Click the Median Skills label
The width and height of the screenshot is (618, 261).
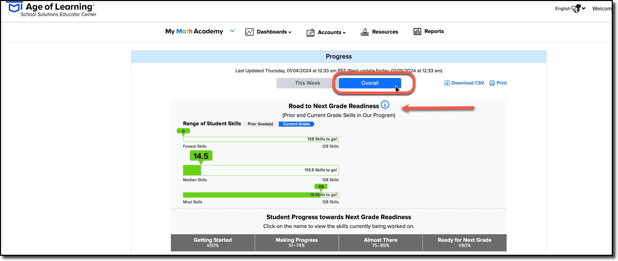(x=195, y=180)
